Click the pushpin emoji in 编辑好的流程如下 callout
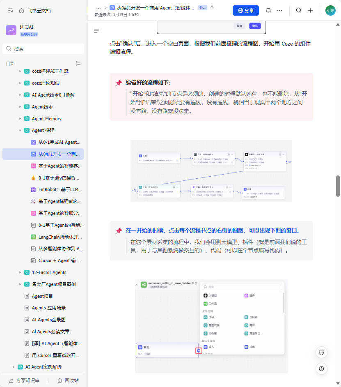This screenshot has height=387, width=341. [119, 83]
